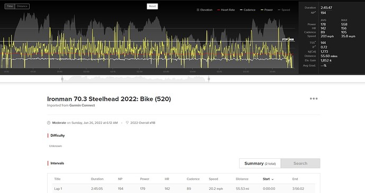The height and width of the screenshot is (193, 365).
Task: Sort intervals by Speed column header
Action: (213, 179)
